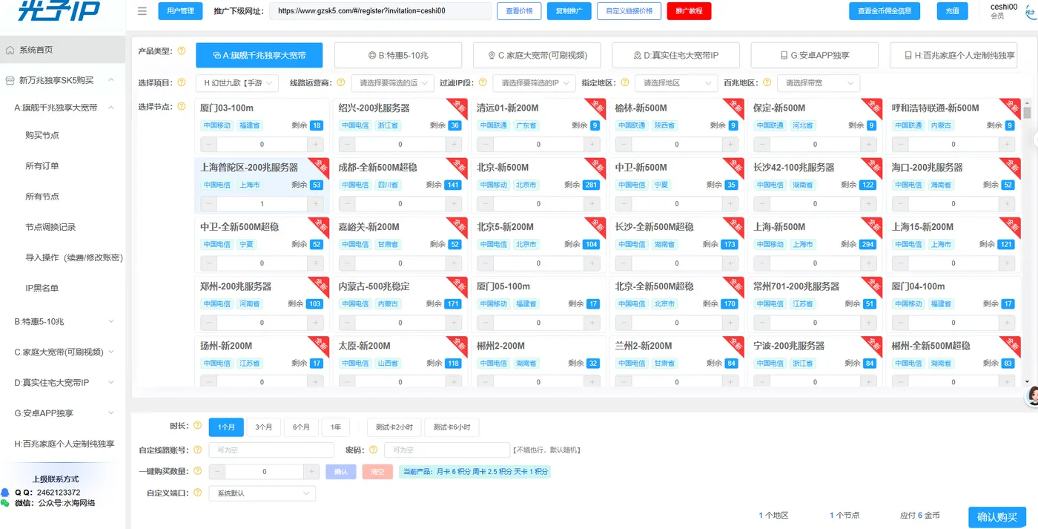The image size is (1038, 529).
Task: Open the 线路运营商 filter dropdown
Action: 391,83
